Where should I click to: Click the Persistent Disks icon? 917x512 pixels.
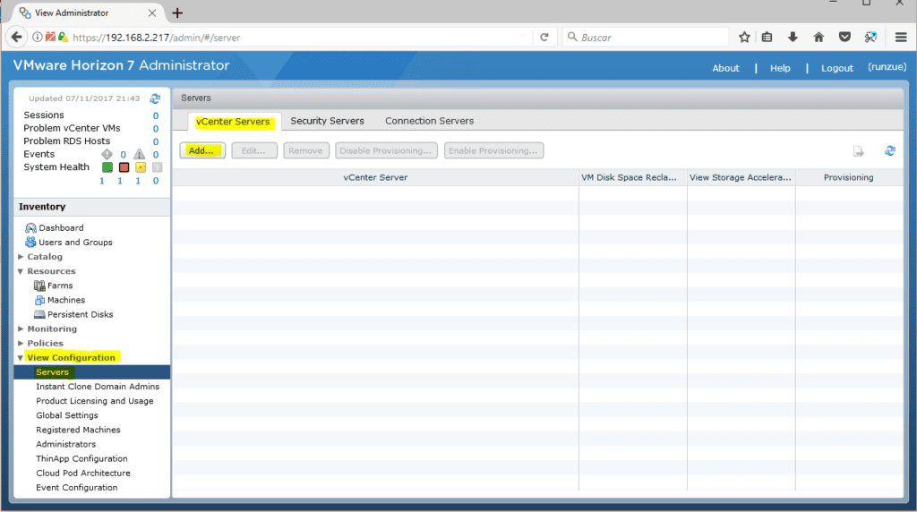pyautogui.click(x=39, y=314)
